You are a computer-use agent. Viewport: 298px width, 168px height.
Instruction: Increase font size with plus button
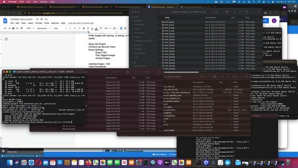point(79,28)
